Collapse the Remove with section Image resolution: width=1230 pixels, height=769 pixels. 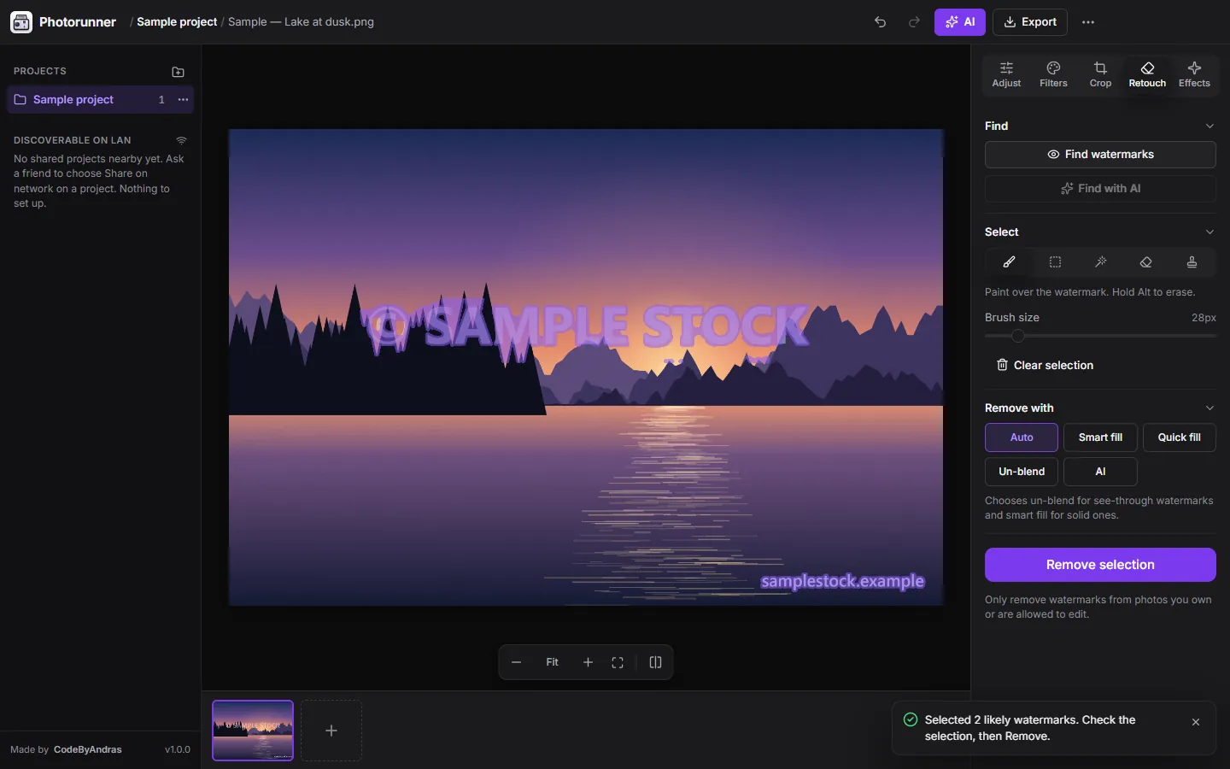click(x=1209, y=408)
